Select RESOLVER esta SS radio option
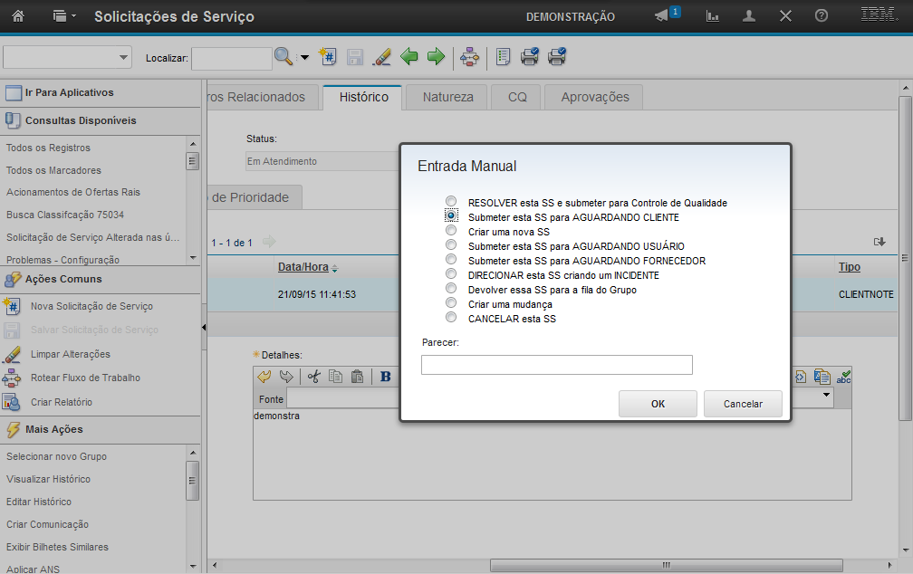Viewport: 913px width, 574px height. click(451, 203)
